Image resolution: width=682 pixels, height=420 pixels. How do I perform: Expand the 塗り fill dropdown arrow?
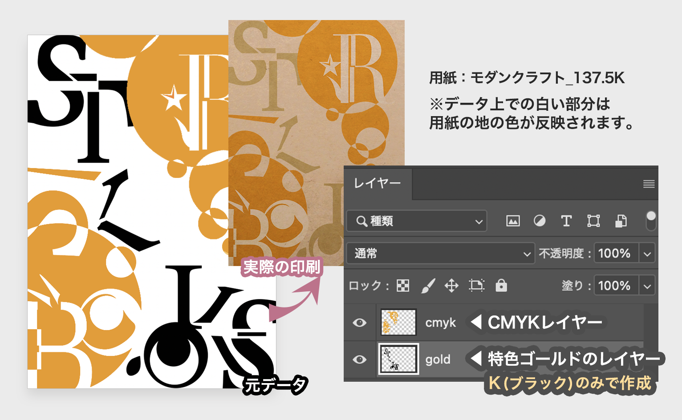[647, 286]
